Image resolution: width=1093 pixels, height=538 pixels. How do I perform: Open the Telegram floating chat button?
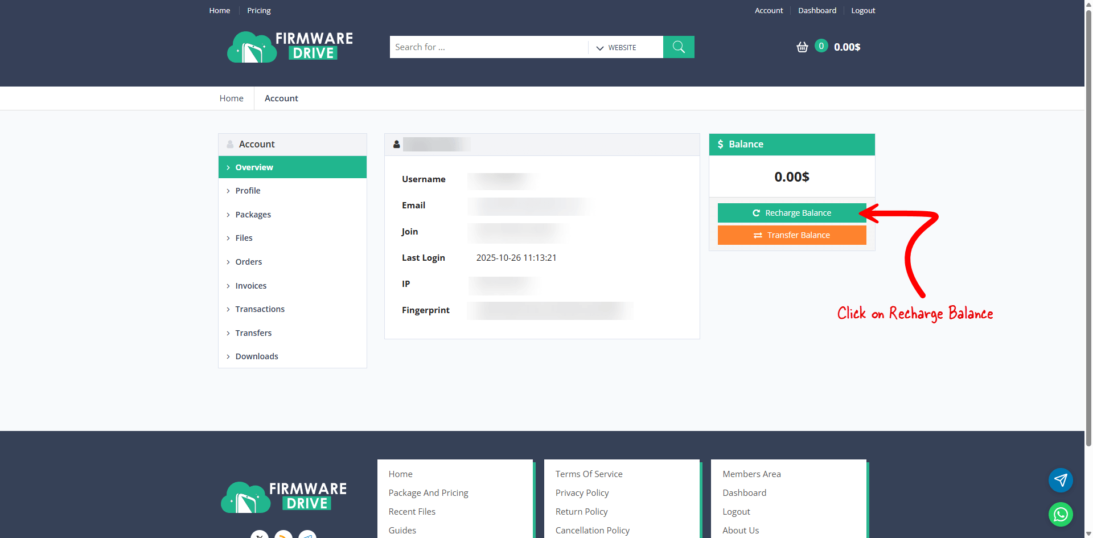pyautogui.click(x=1061, y=480)
